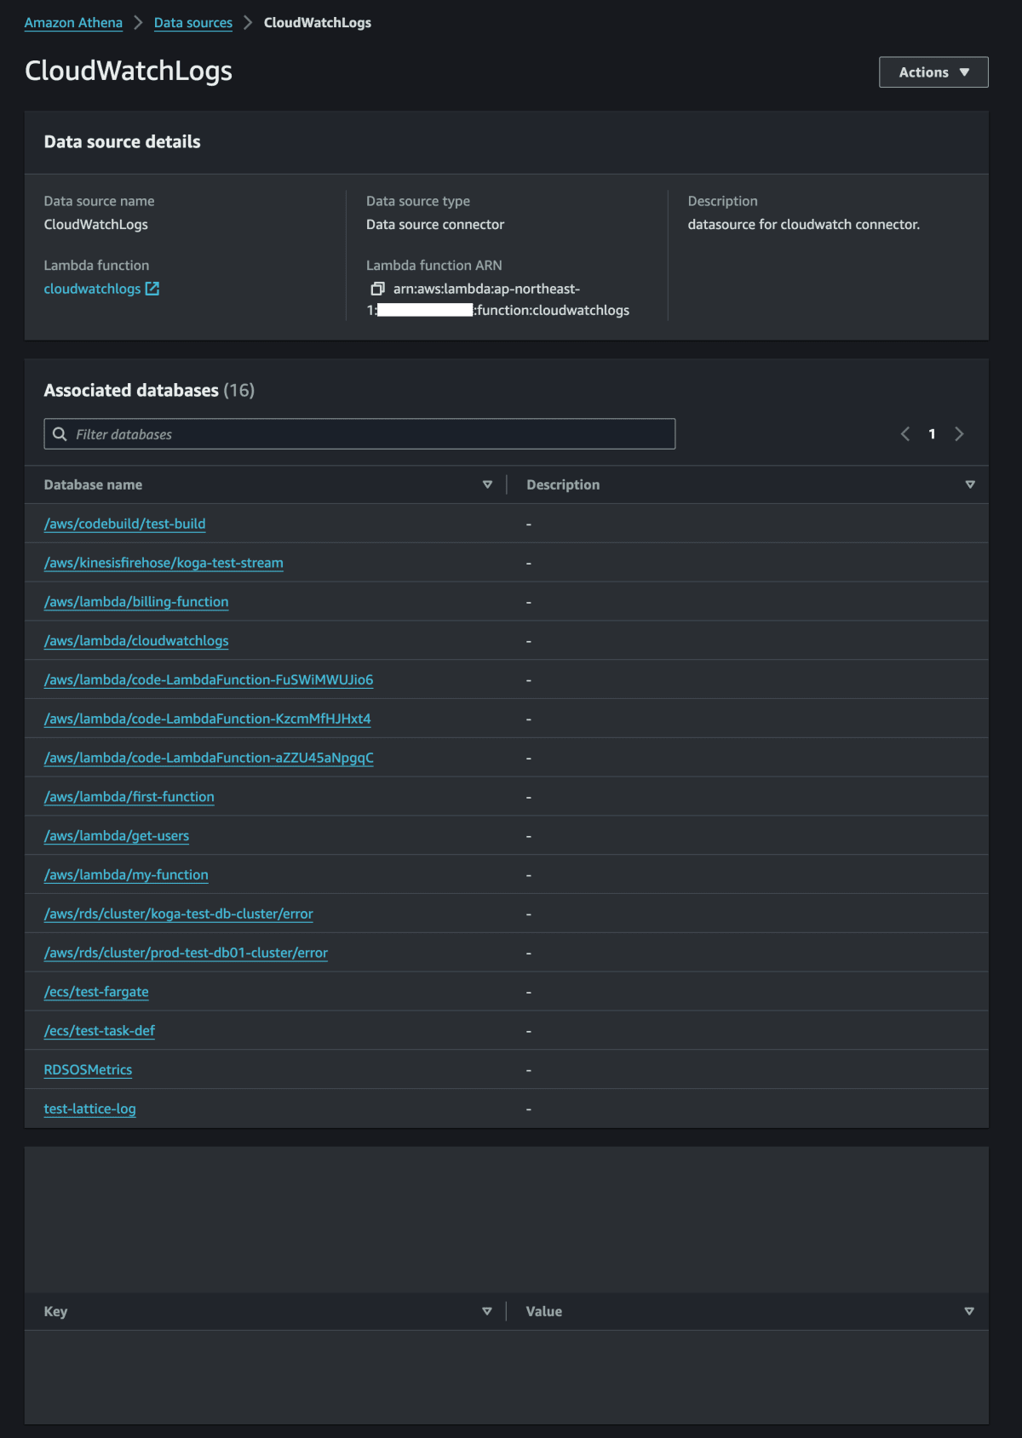Open koga-test-db-cluster/error database link
The width and height of the screenshot is (1022, 1438).
coord(179,914)
